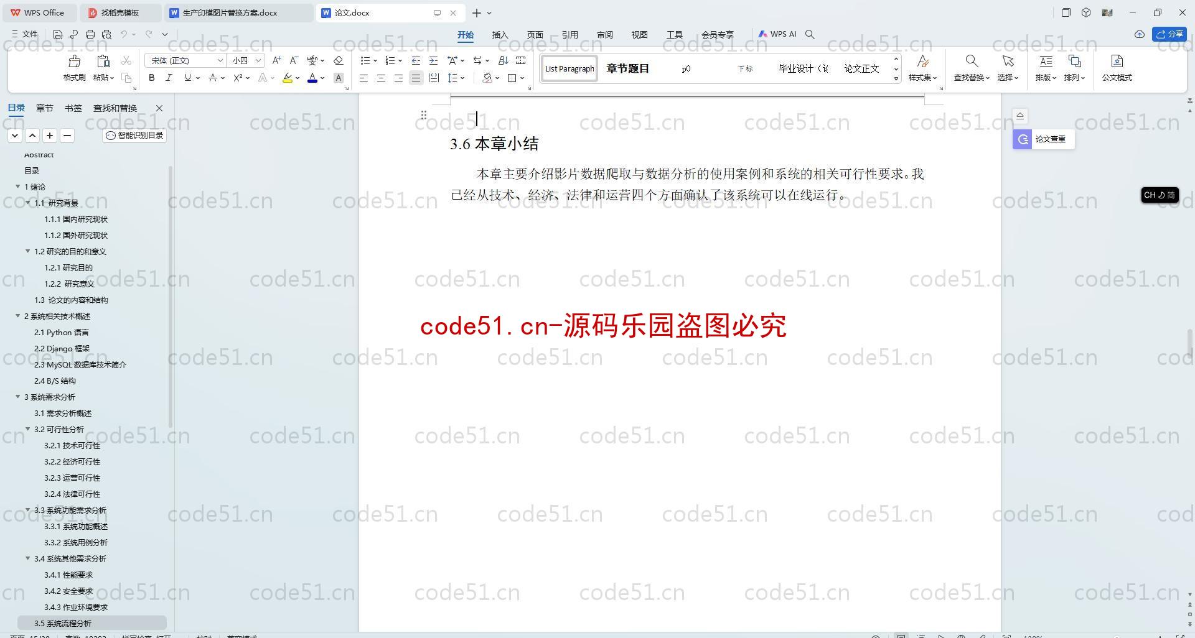Close the navigation pane with X
This screenshot has height=638, width=1195.
click(159, 108)
